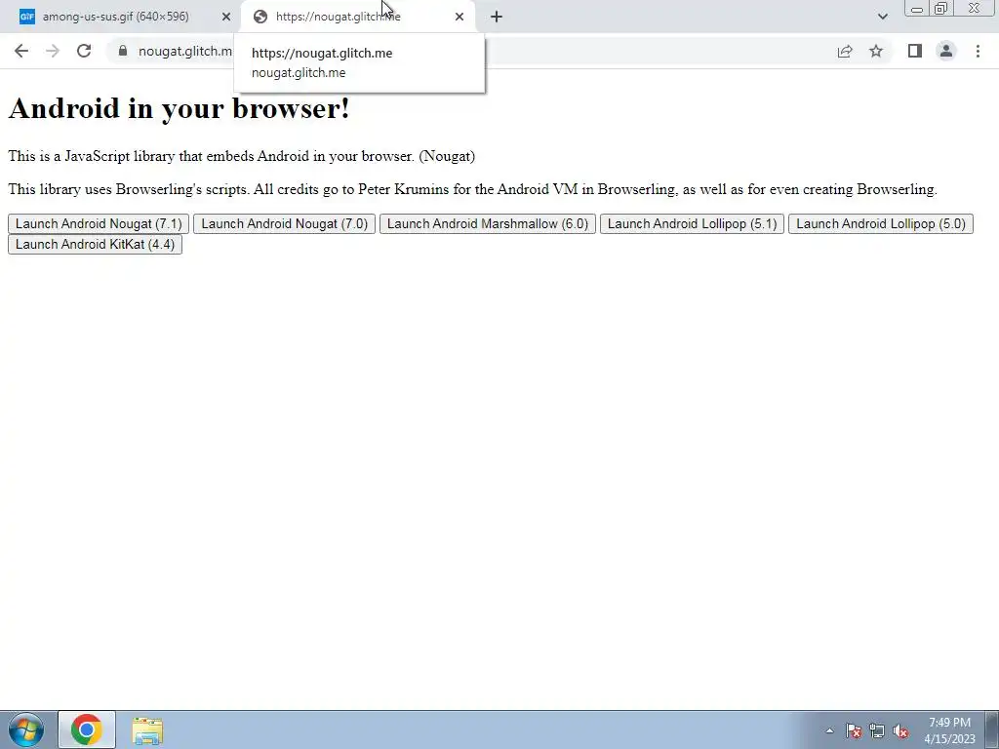Image resolution: width=999 pixels, height=749 pixels.
Task: Click the forward navigation arrow
Action: pyautogui.click(x=53, y=51)
